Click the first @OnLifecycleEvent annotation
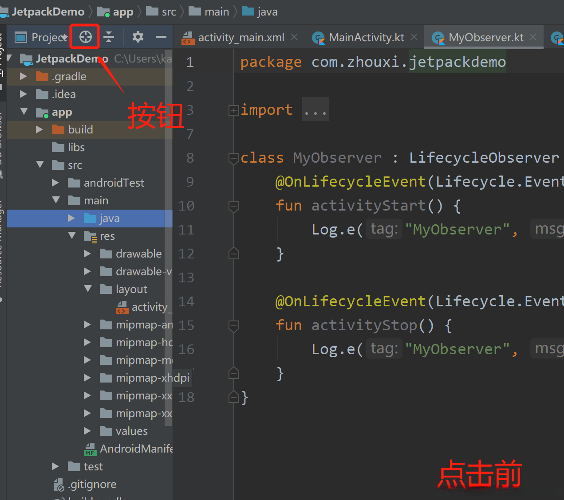The image size is (564, 500). coord(351,182)
